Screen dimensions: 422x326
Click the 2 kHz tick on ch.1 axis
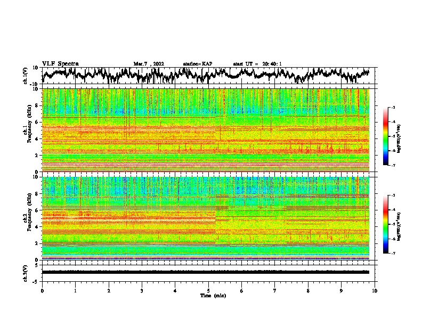[37, 155]
